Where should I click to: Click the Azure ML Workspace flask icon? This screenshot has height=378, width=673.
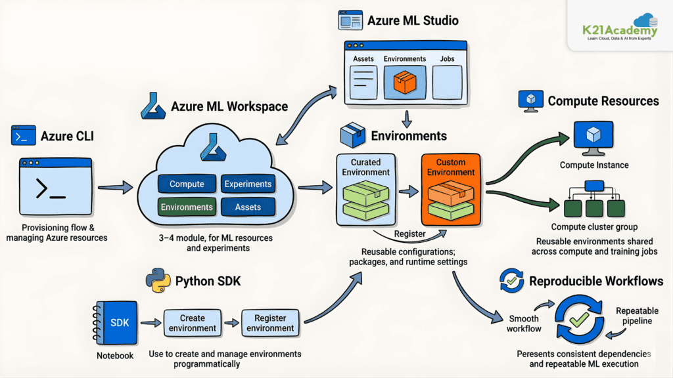click(x=152, y=106)
